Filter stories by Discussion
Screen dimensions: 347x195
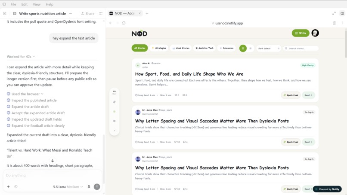click(x=226, y=48)
